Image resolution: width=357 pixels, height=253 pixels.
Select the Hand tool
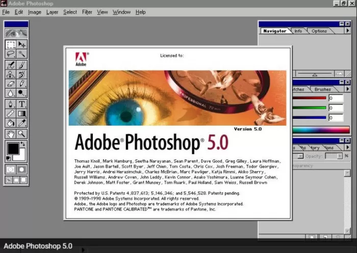coord(11,134)
